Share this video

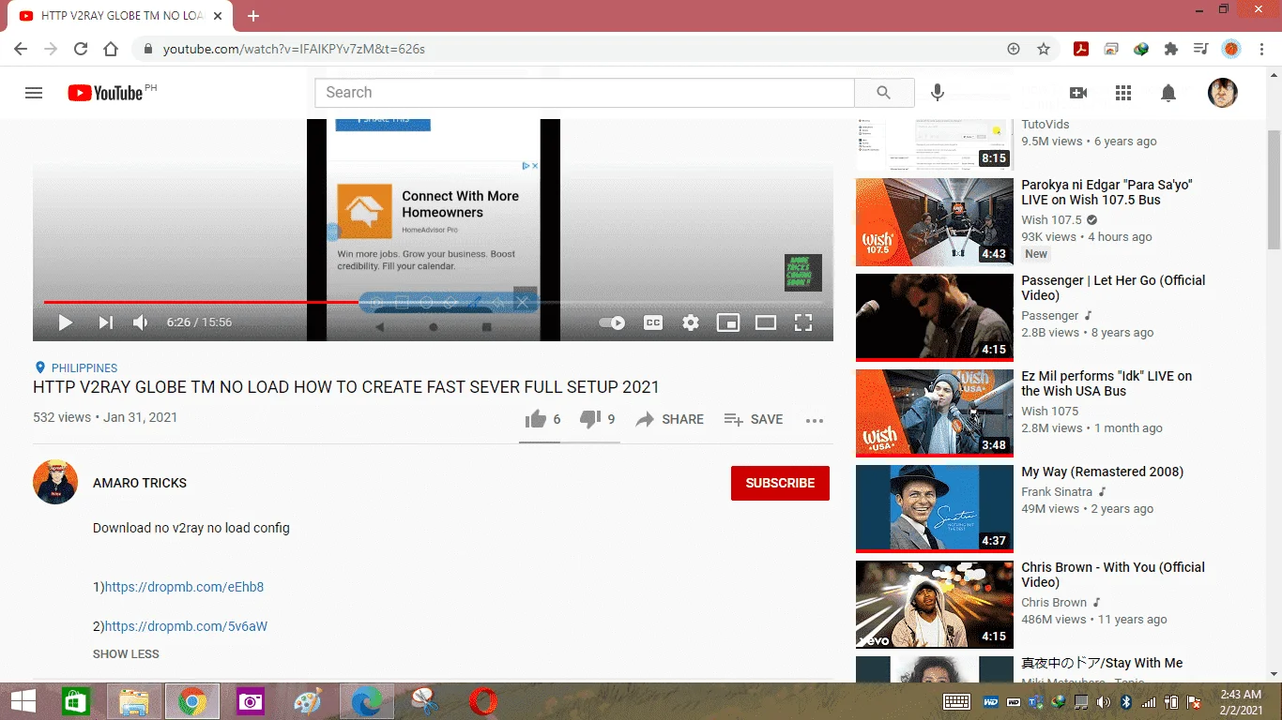coord(669,419)
